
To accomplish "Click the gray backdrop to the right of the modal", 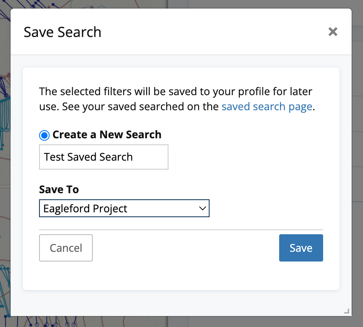I will coord(357,162).
